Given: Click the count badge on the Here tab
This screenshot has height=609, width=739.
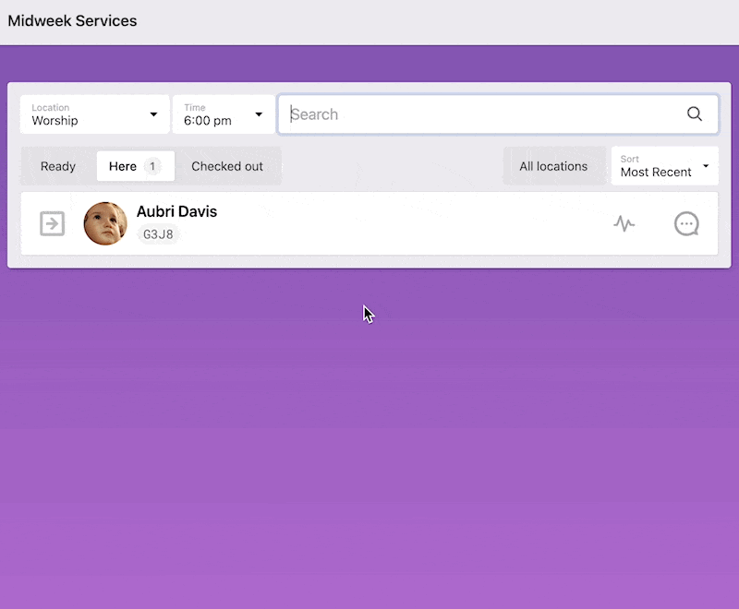Looking at the screenshot, I should [152, 166].
